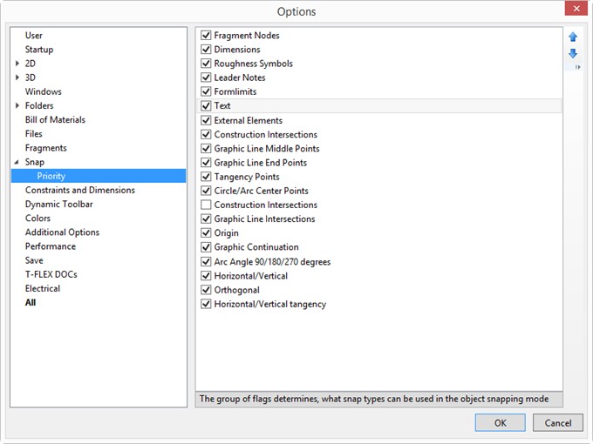This screenshot has height=444, width=593.
Task: Open the T-FLEX DOCs settings
Action: pos(51,274)
